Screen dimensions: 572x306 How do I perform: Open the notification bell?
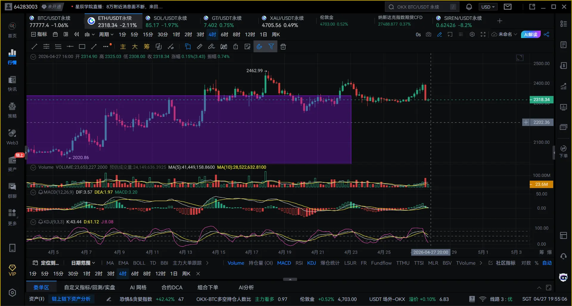coord(469,7)
